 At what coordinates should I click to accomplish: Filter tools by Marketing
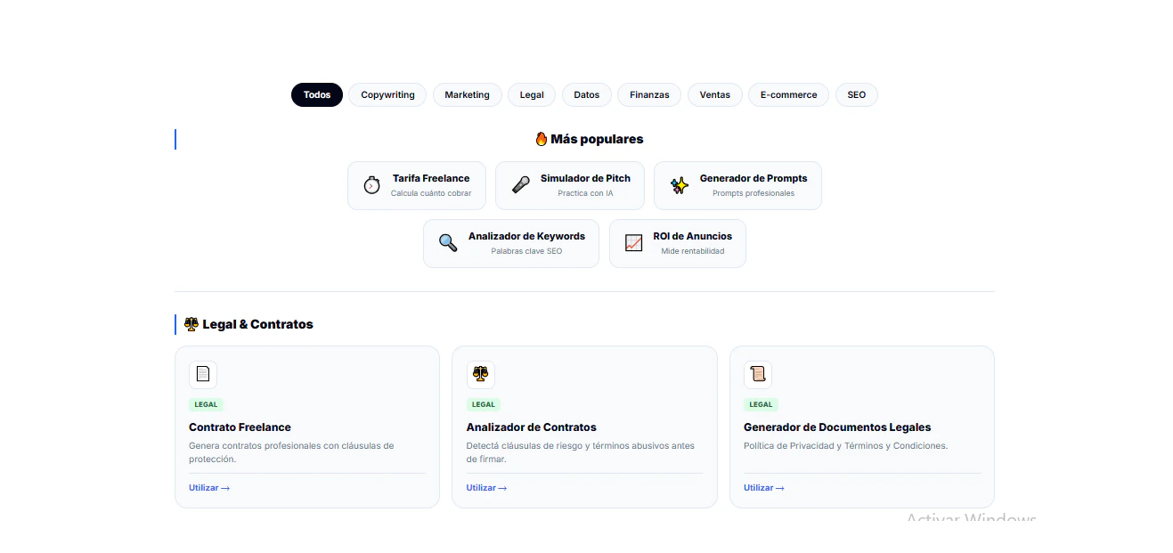tap(467, 95)
